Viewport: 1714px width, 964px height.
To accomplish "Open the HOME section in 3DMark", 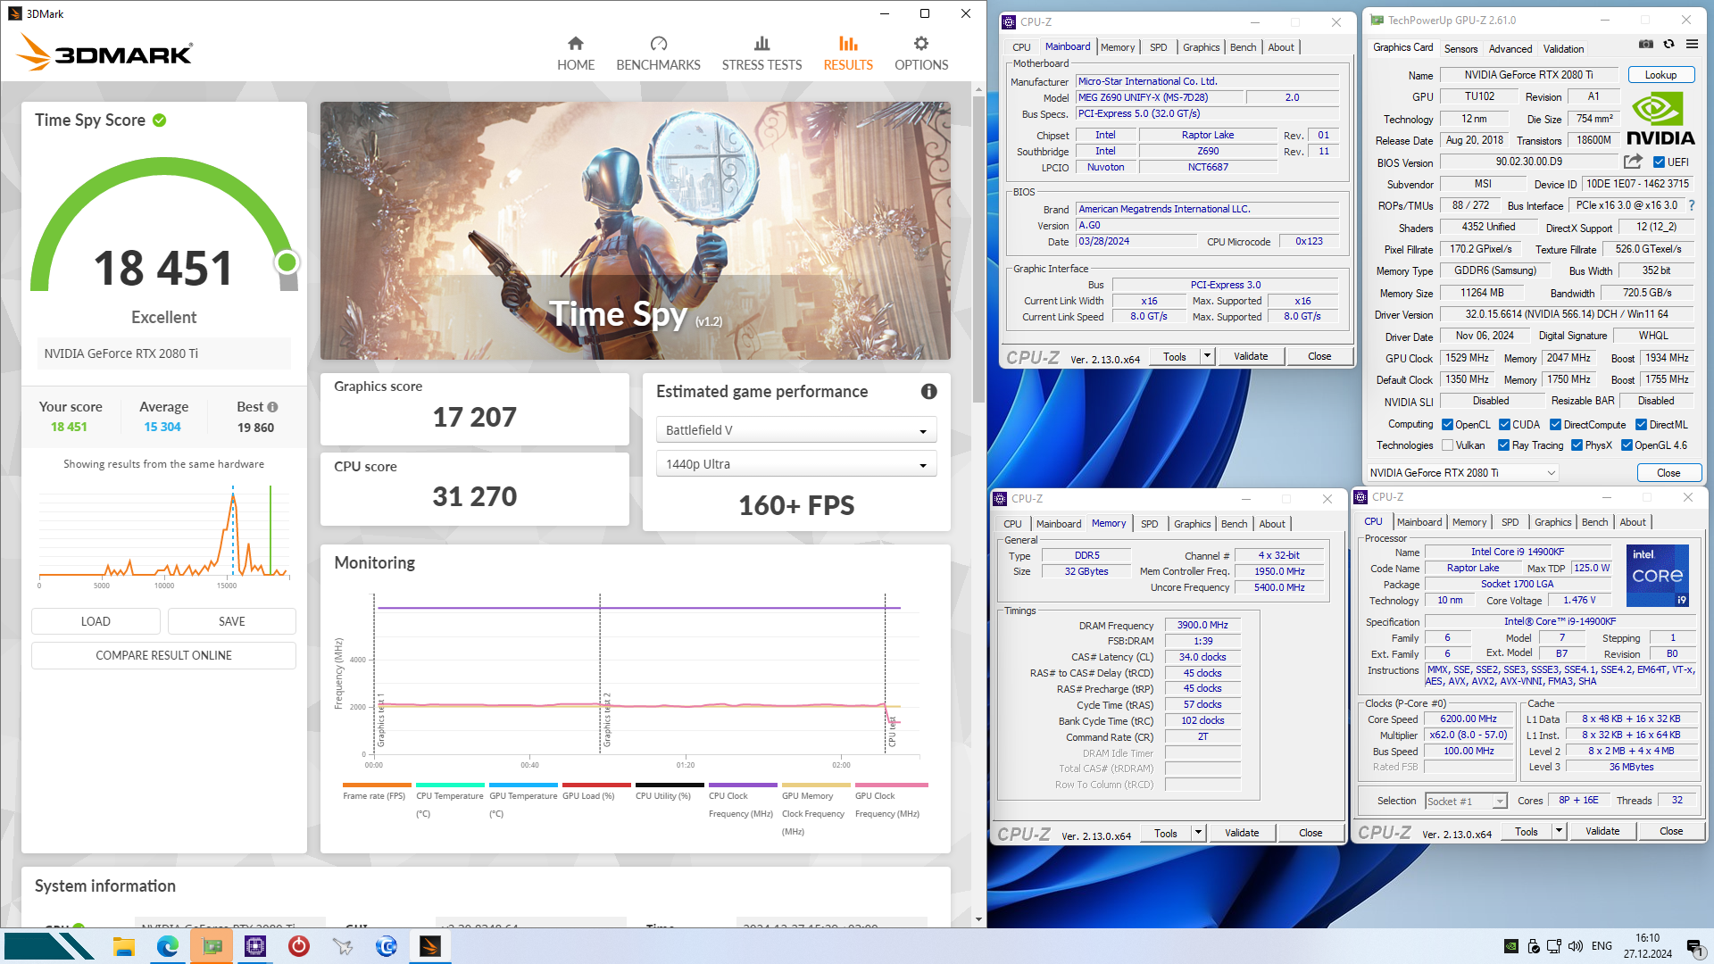I will (576, 54).
